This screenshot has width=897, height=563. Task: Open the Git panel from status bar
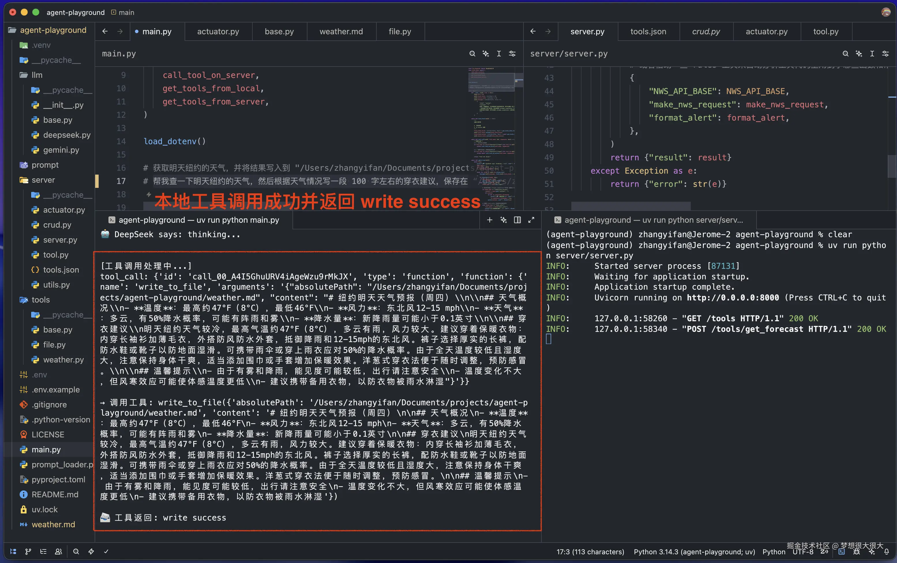[28, 551]
